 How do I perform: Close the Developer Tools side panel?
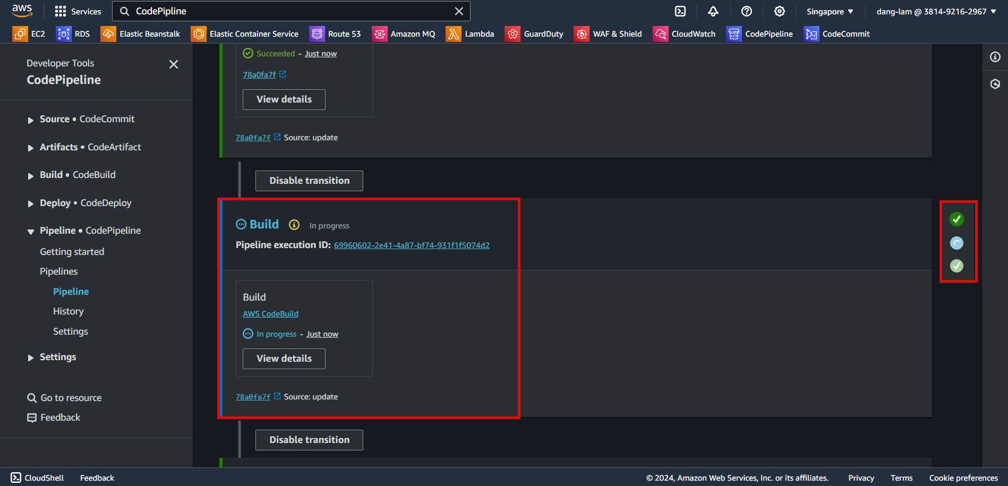[174, 64]
